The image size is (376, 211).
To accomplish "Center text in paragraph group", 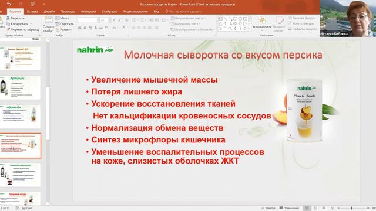I will tap(139, 28).
